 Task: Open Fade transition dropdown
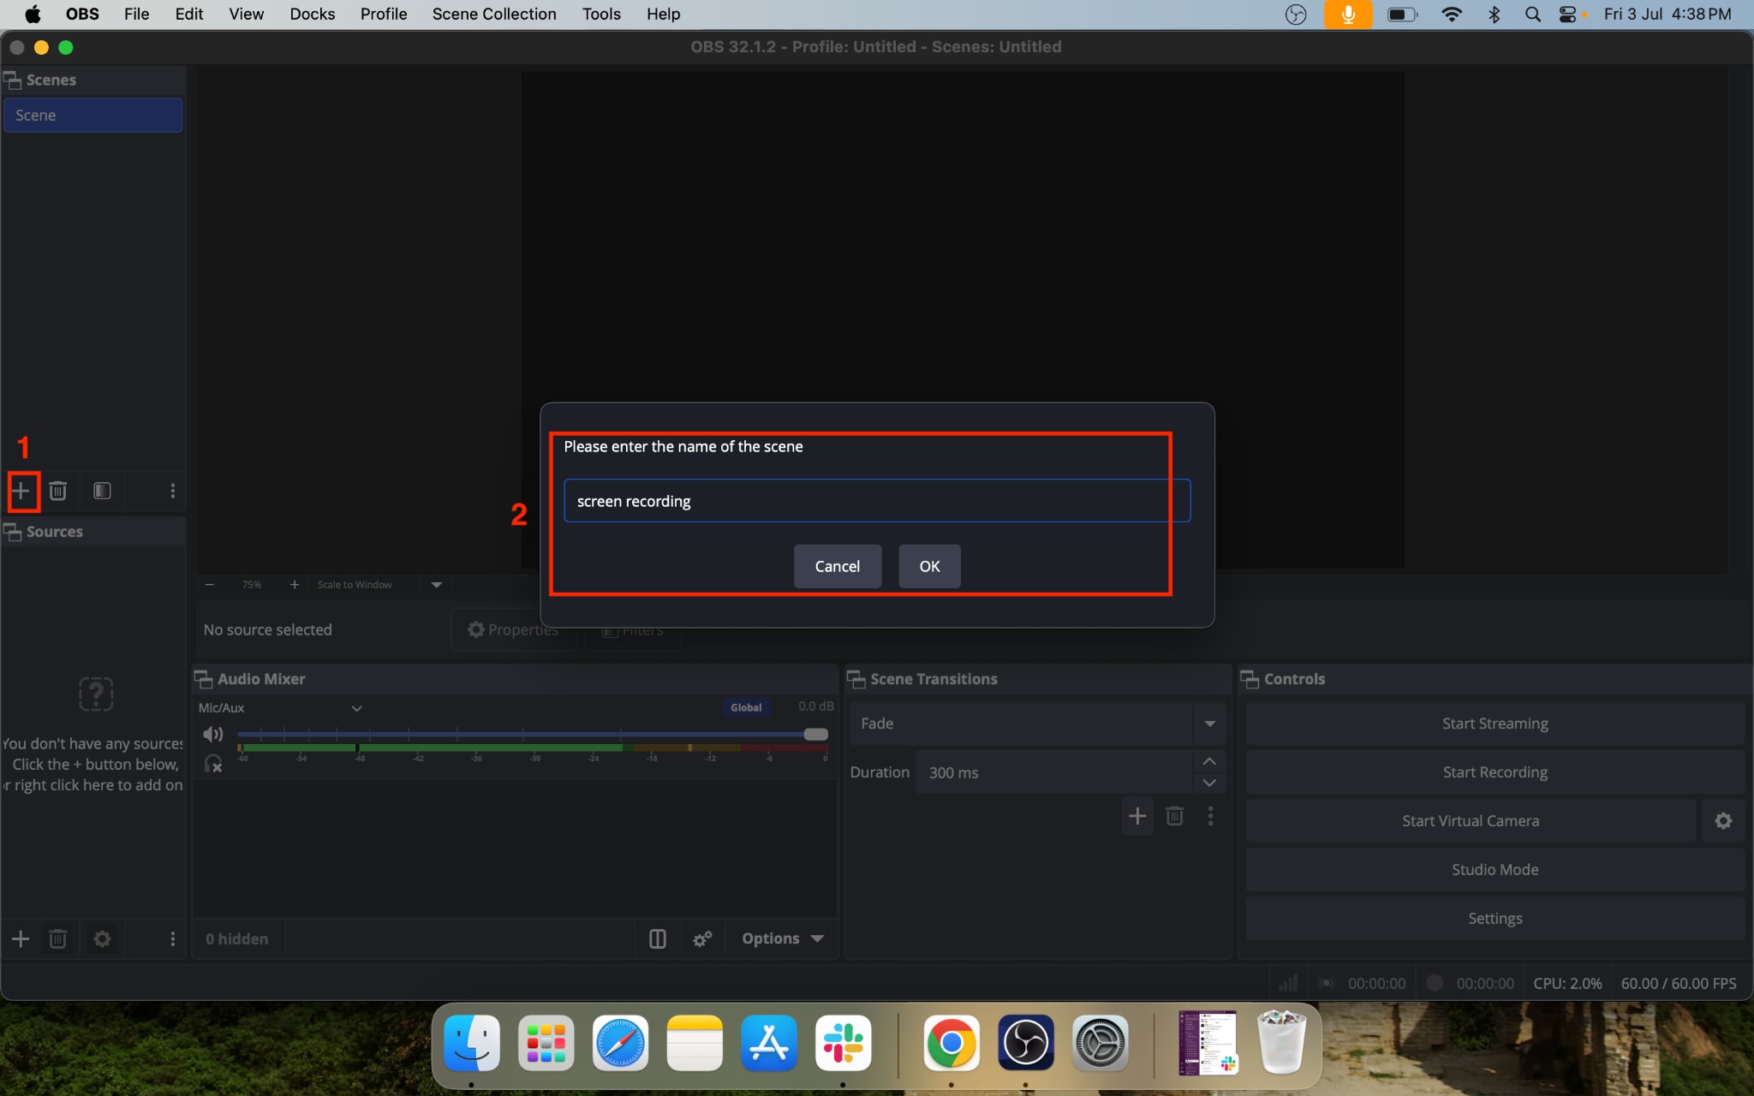click(1037, 724)
